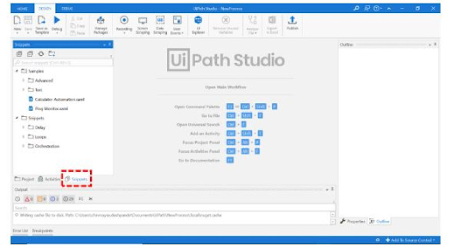The height and width of the screenshot is (248, 454).
Task: Click feedback icon in title bar
Action: (367, 8)
